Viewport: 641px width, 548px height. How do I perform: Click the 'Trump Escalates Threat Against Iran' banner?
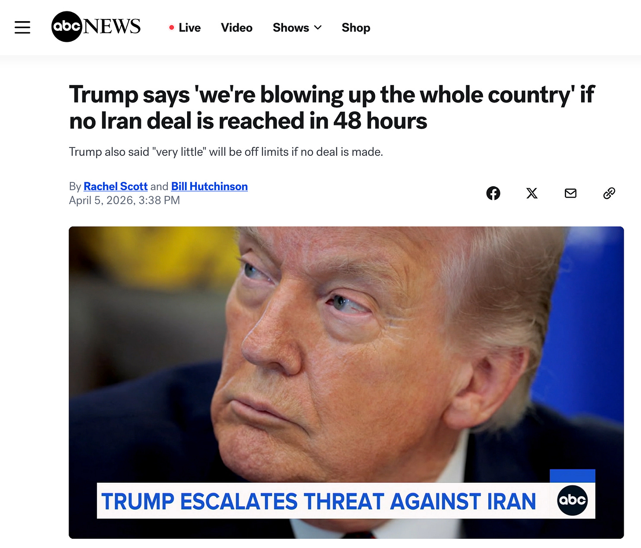click(319, 501)
